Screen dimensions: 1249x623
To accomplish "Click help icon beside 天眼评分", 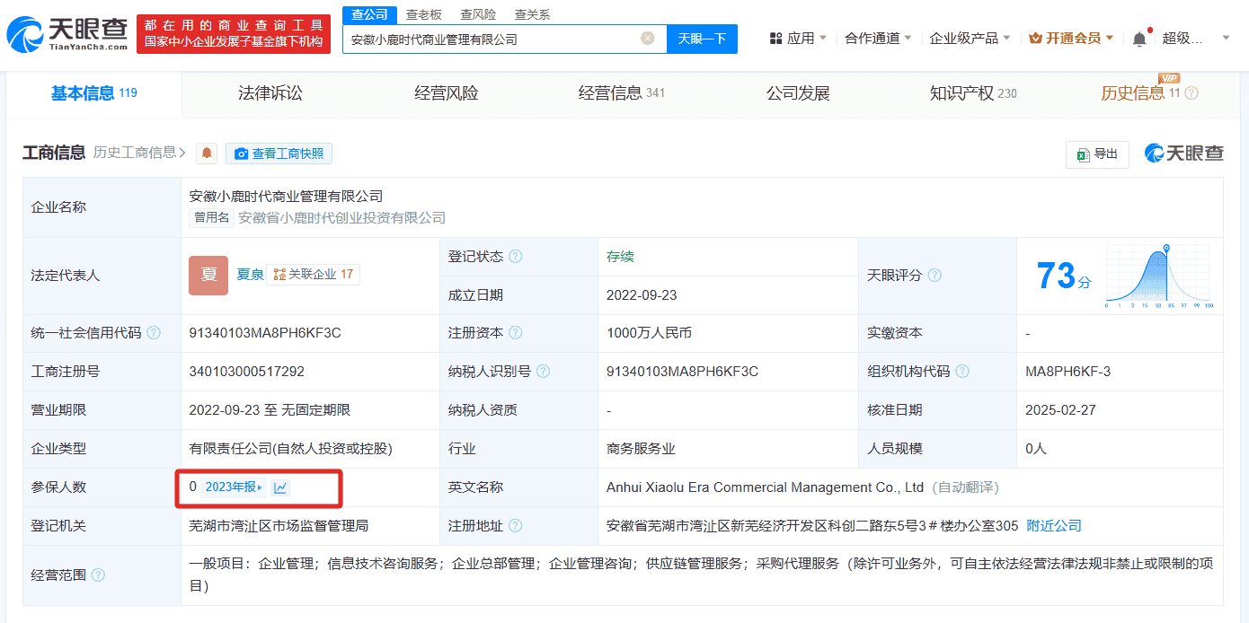I will click(935, 275).
